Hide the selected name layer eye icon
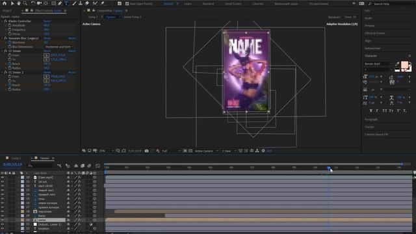Screen dimensions: 416x234 click(3, 220)
